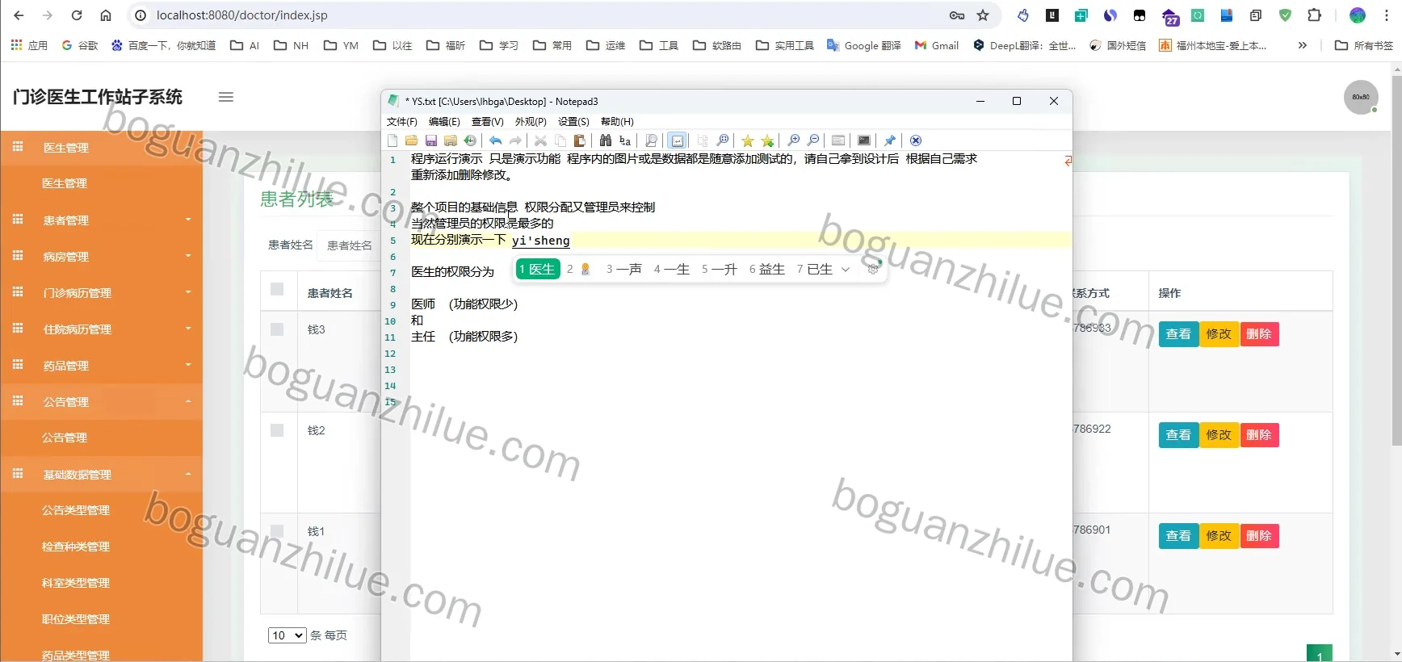The image size is (1402, 662).
Task: Select candidate 1 医生 in the IME bar
Action: click(x=538, y=269)
